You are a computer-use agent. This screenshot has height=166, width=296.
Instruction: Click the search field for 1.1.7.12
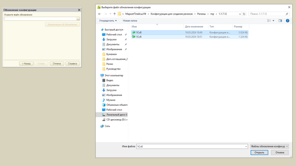click(267, 14)
